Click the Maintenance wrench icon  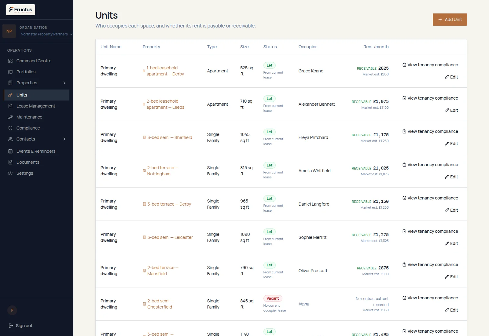pyautogui.click(x=10, y=117)
